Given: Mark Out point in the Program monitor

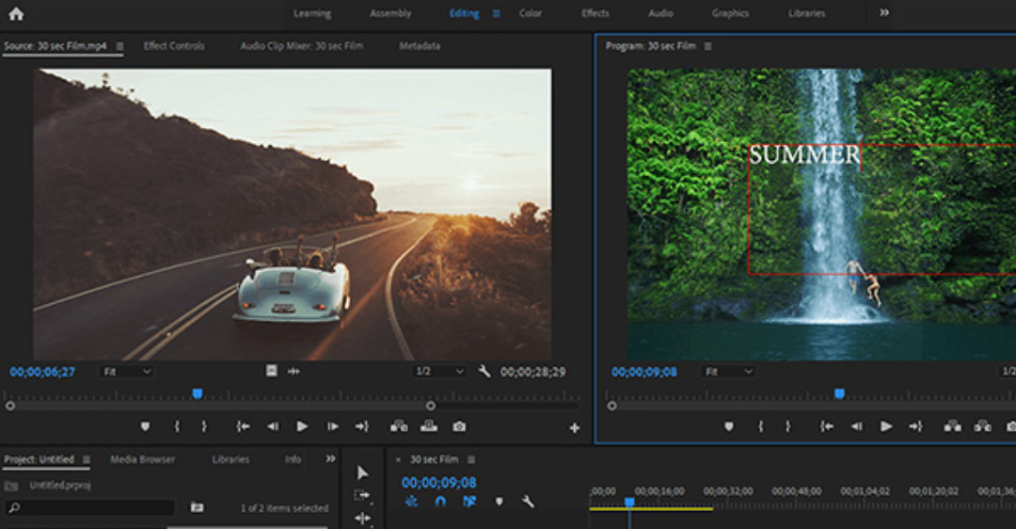Looking at the screenshot, I should pyautogui.click(x=788, y=426).
